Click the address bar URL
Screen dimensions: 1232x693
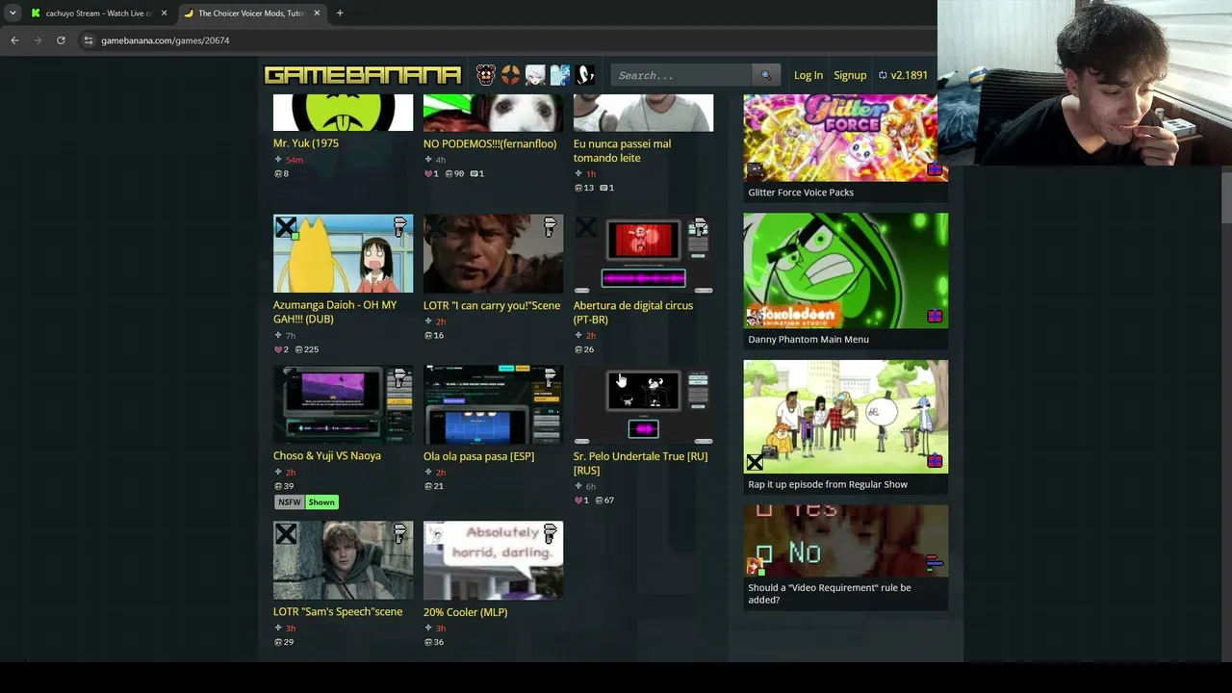(165, 40)
